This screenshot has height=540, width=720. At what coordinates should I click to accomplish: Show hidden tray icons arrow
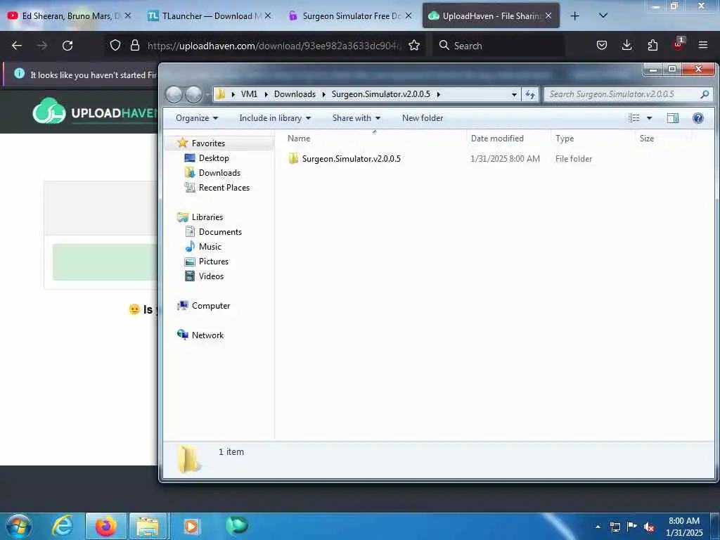[598, 527]
